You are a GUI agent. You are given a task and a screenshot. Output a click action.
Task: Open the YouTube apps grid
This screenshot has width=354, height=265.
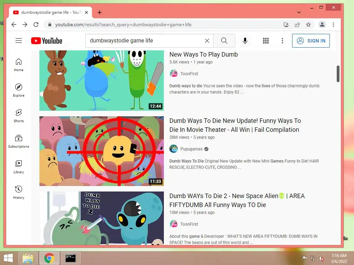[266, 41]
